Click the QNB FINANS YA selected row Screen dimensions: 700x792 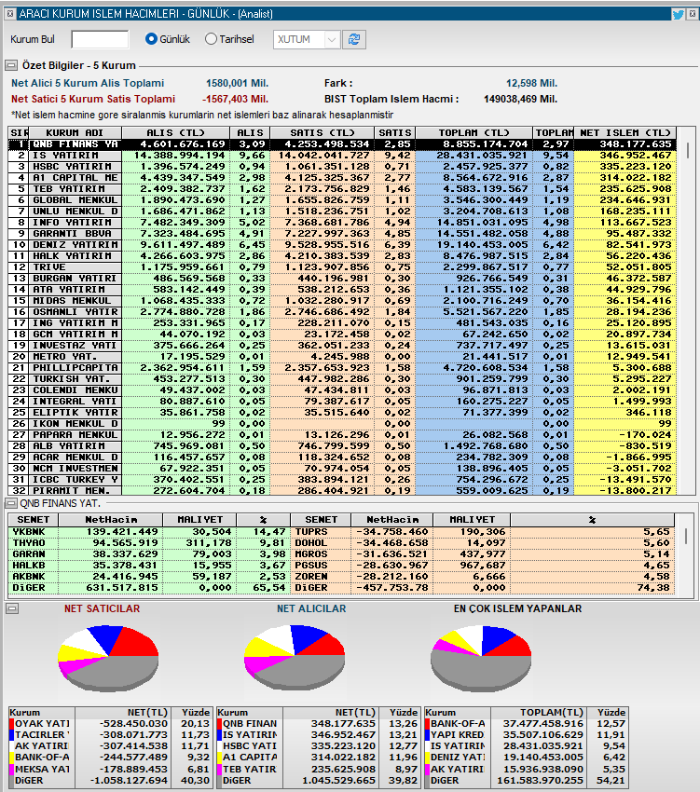point(342,144)
